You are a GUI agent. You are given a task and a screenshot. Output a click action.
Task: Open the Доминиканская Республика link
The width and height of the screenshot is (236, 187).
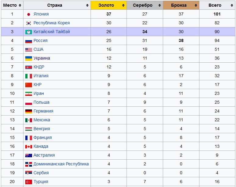(61, 164)
